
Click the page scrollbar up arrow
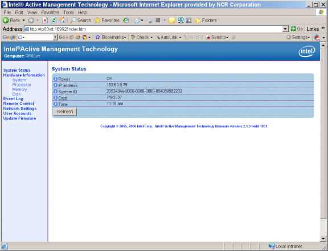(x=323, y=45)
